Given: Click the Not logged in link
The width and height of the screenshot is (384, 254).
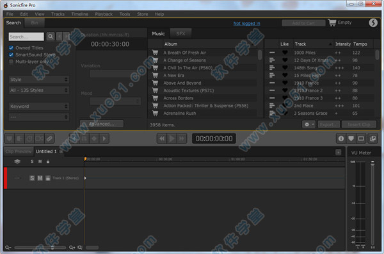Looking at the screenshot, I should click(x=246, y=23).
